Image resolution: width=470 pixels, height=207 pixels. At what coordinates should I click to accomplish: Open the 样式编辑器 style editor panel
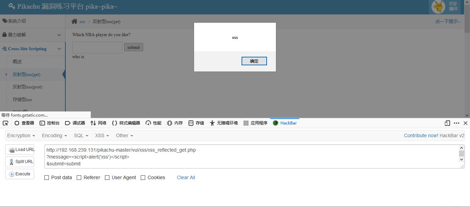126,123
